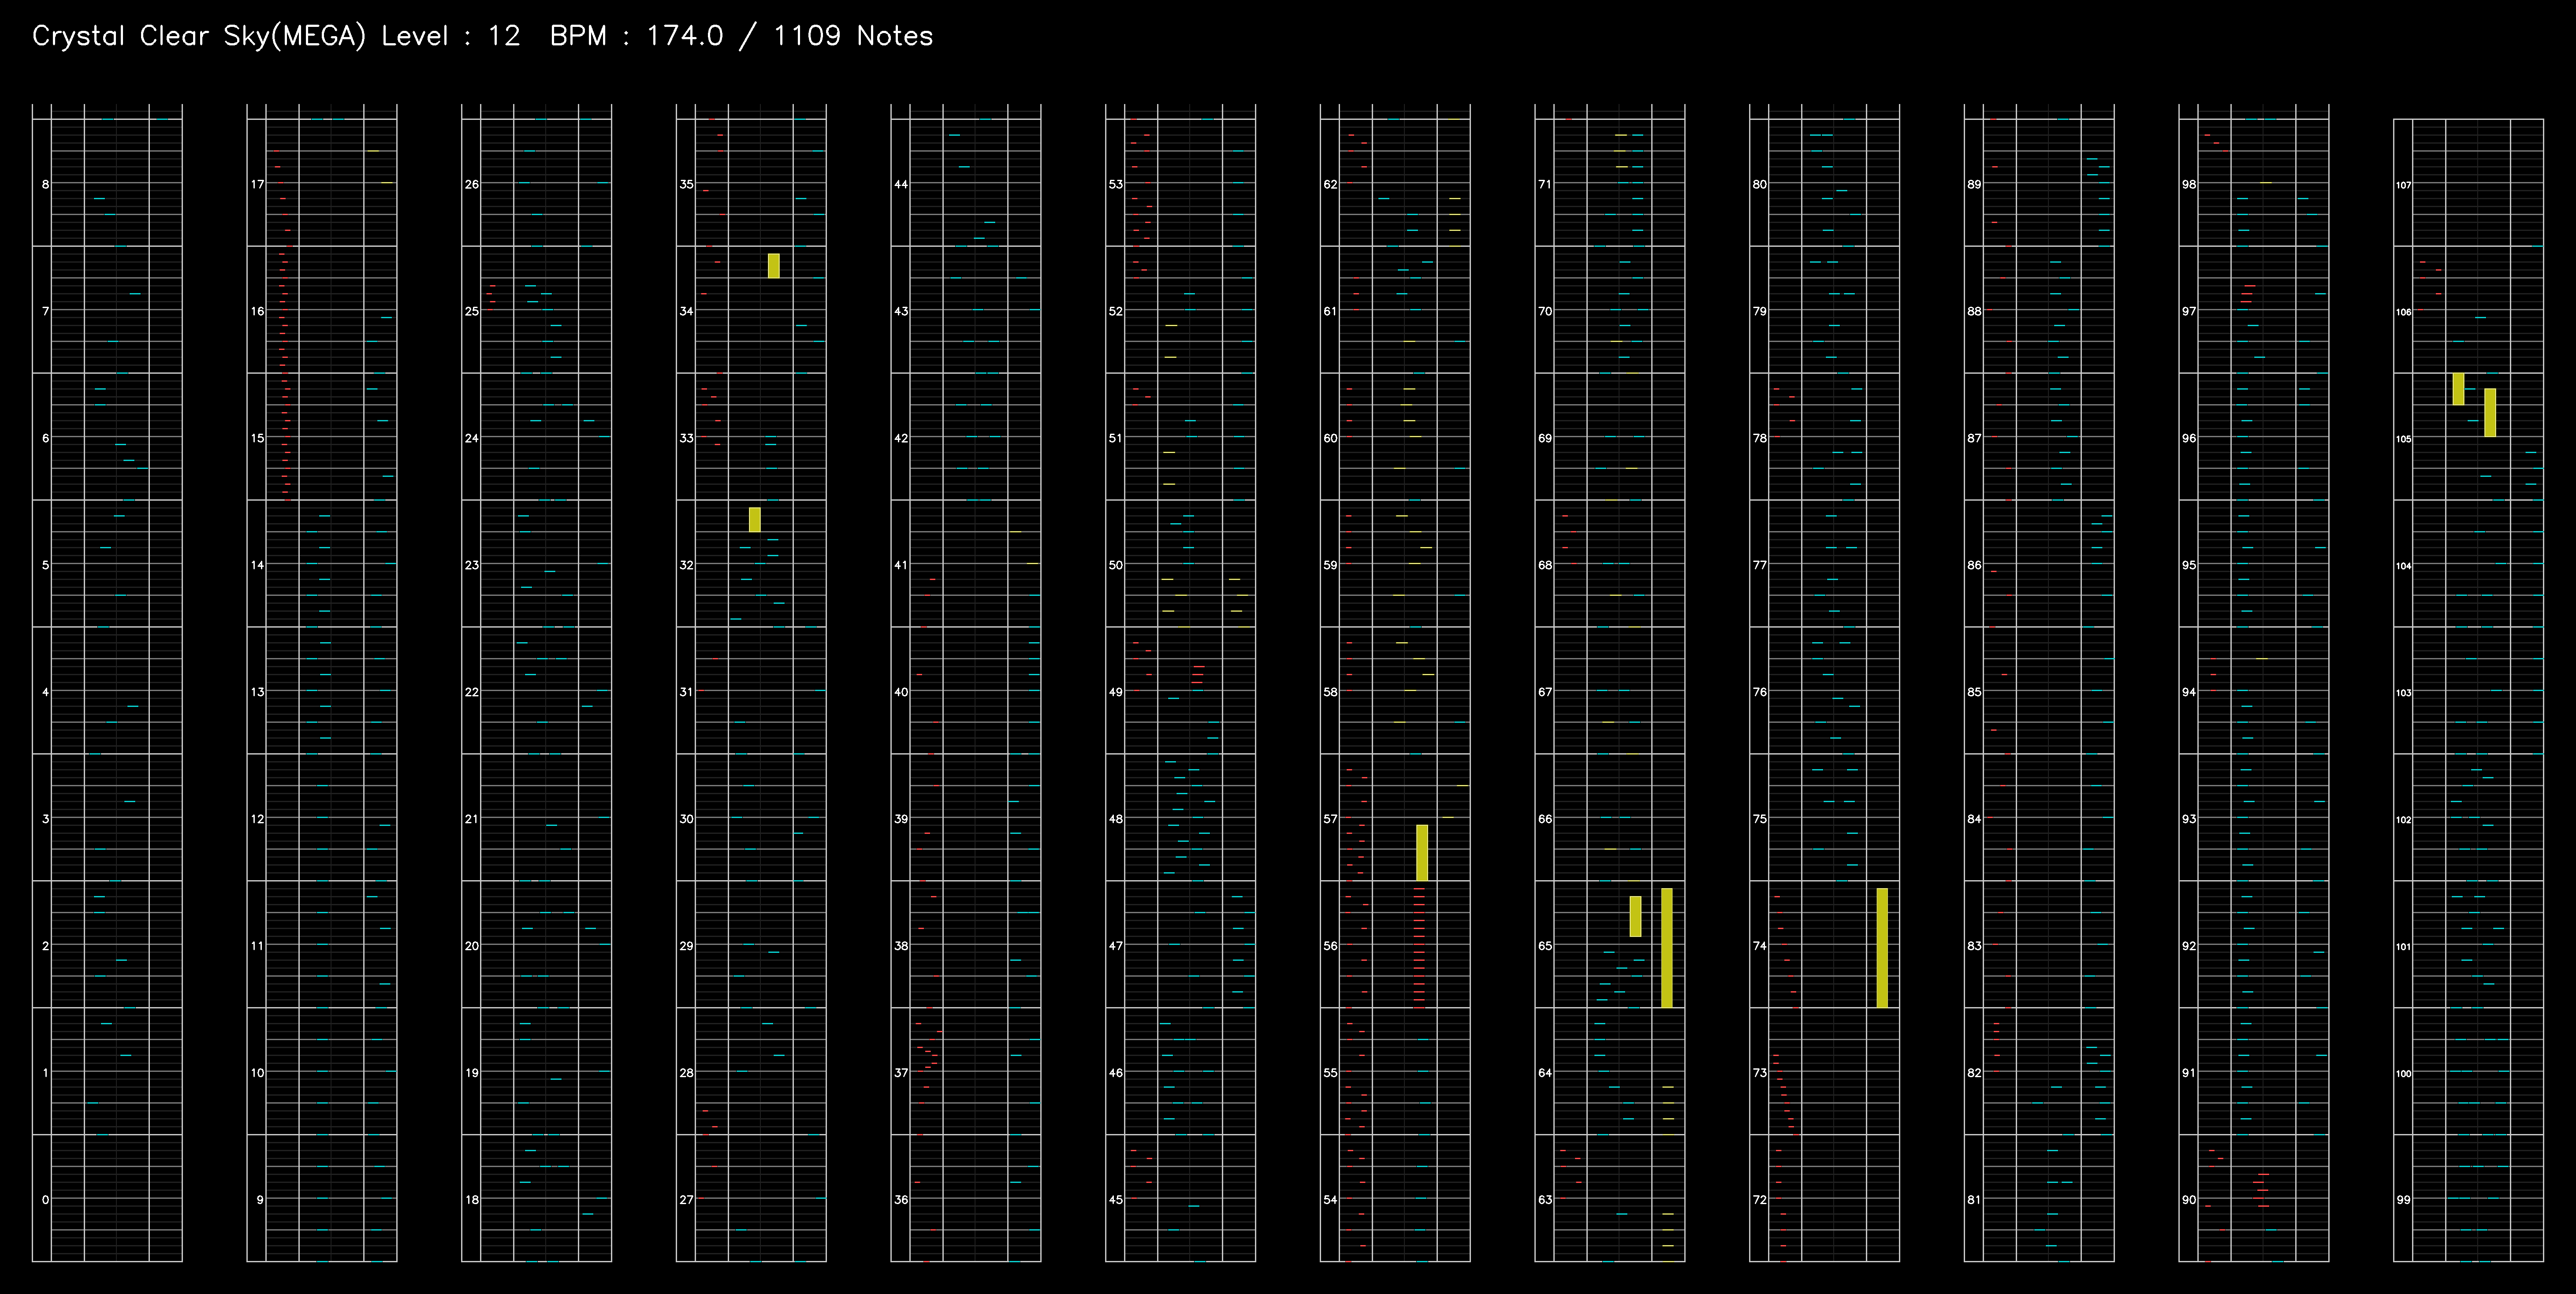Click measure number 53
The height and width of the screenshot is (1294, 2576).
coord(1116,184)
